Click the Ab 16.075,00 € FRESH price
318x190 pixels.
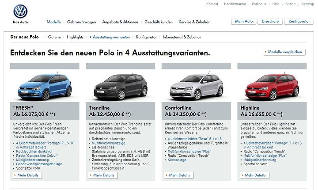34,114
